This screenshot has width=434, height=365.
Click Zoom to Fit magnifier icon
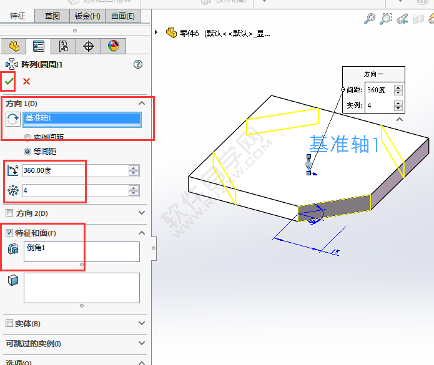(369, 19)
